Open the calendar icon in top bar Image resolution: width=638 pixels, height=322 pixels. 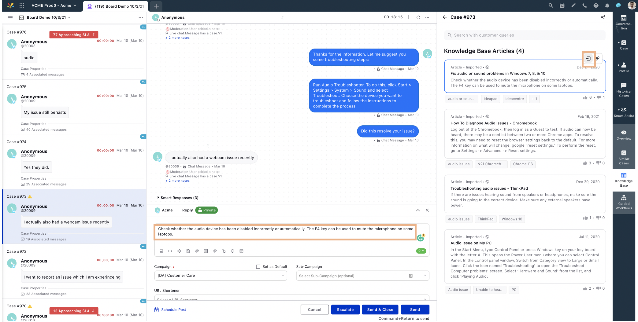[562, 5]
